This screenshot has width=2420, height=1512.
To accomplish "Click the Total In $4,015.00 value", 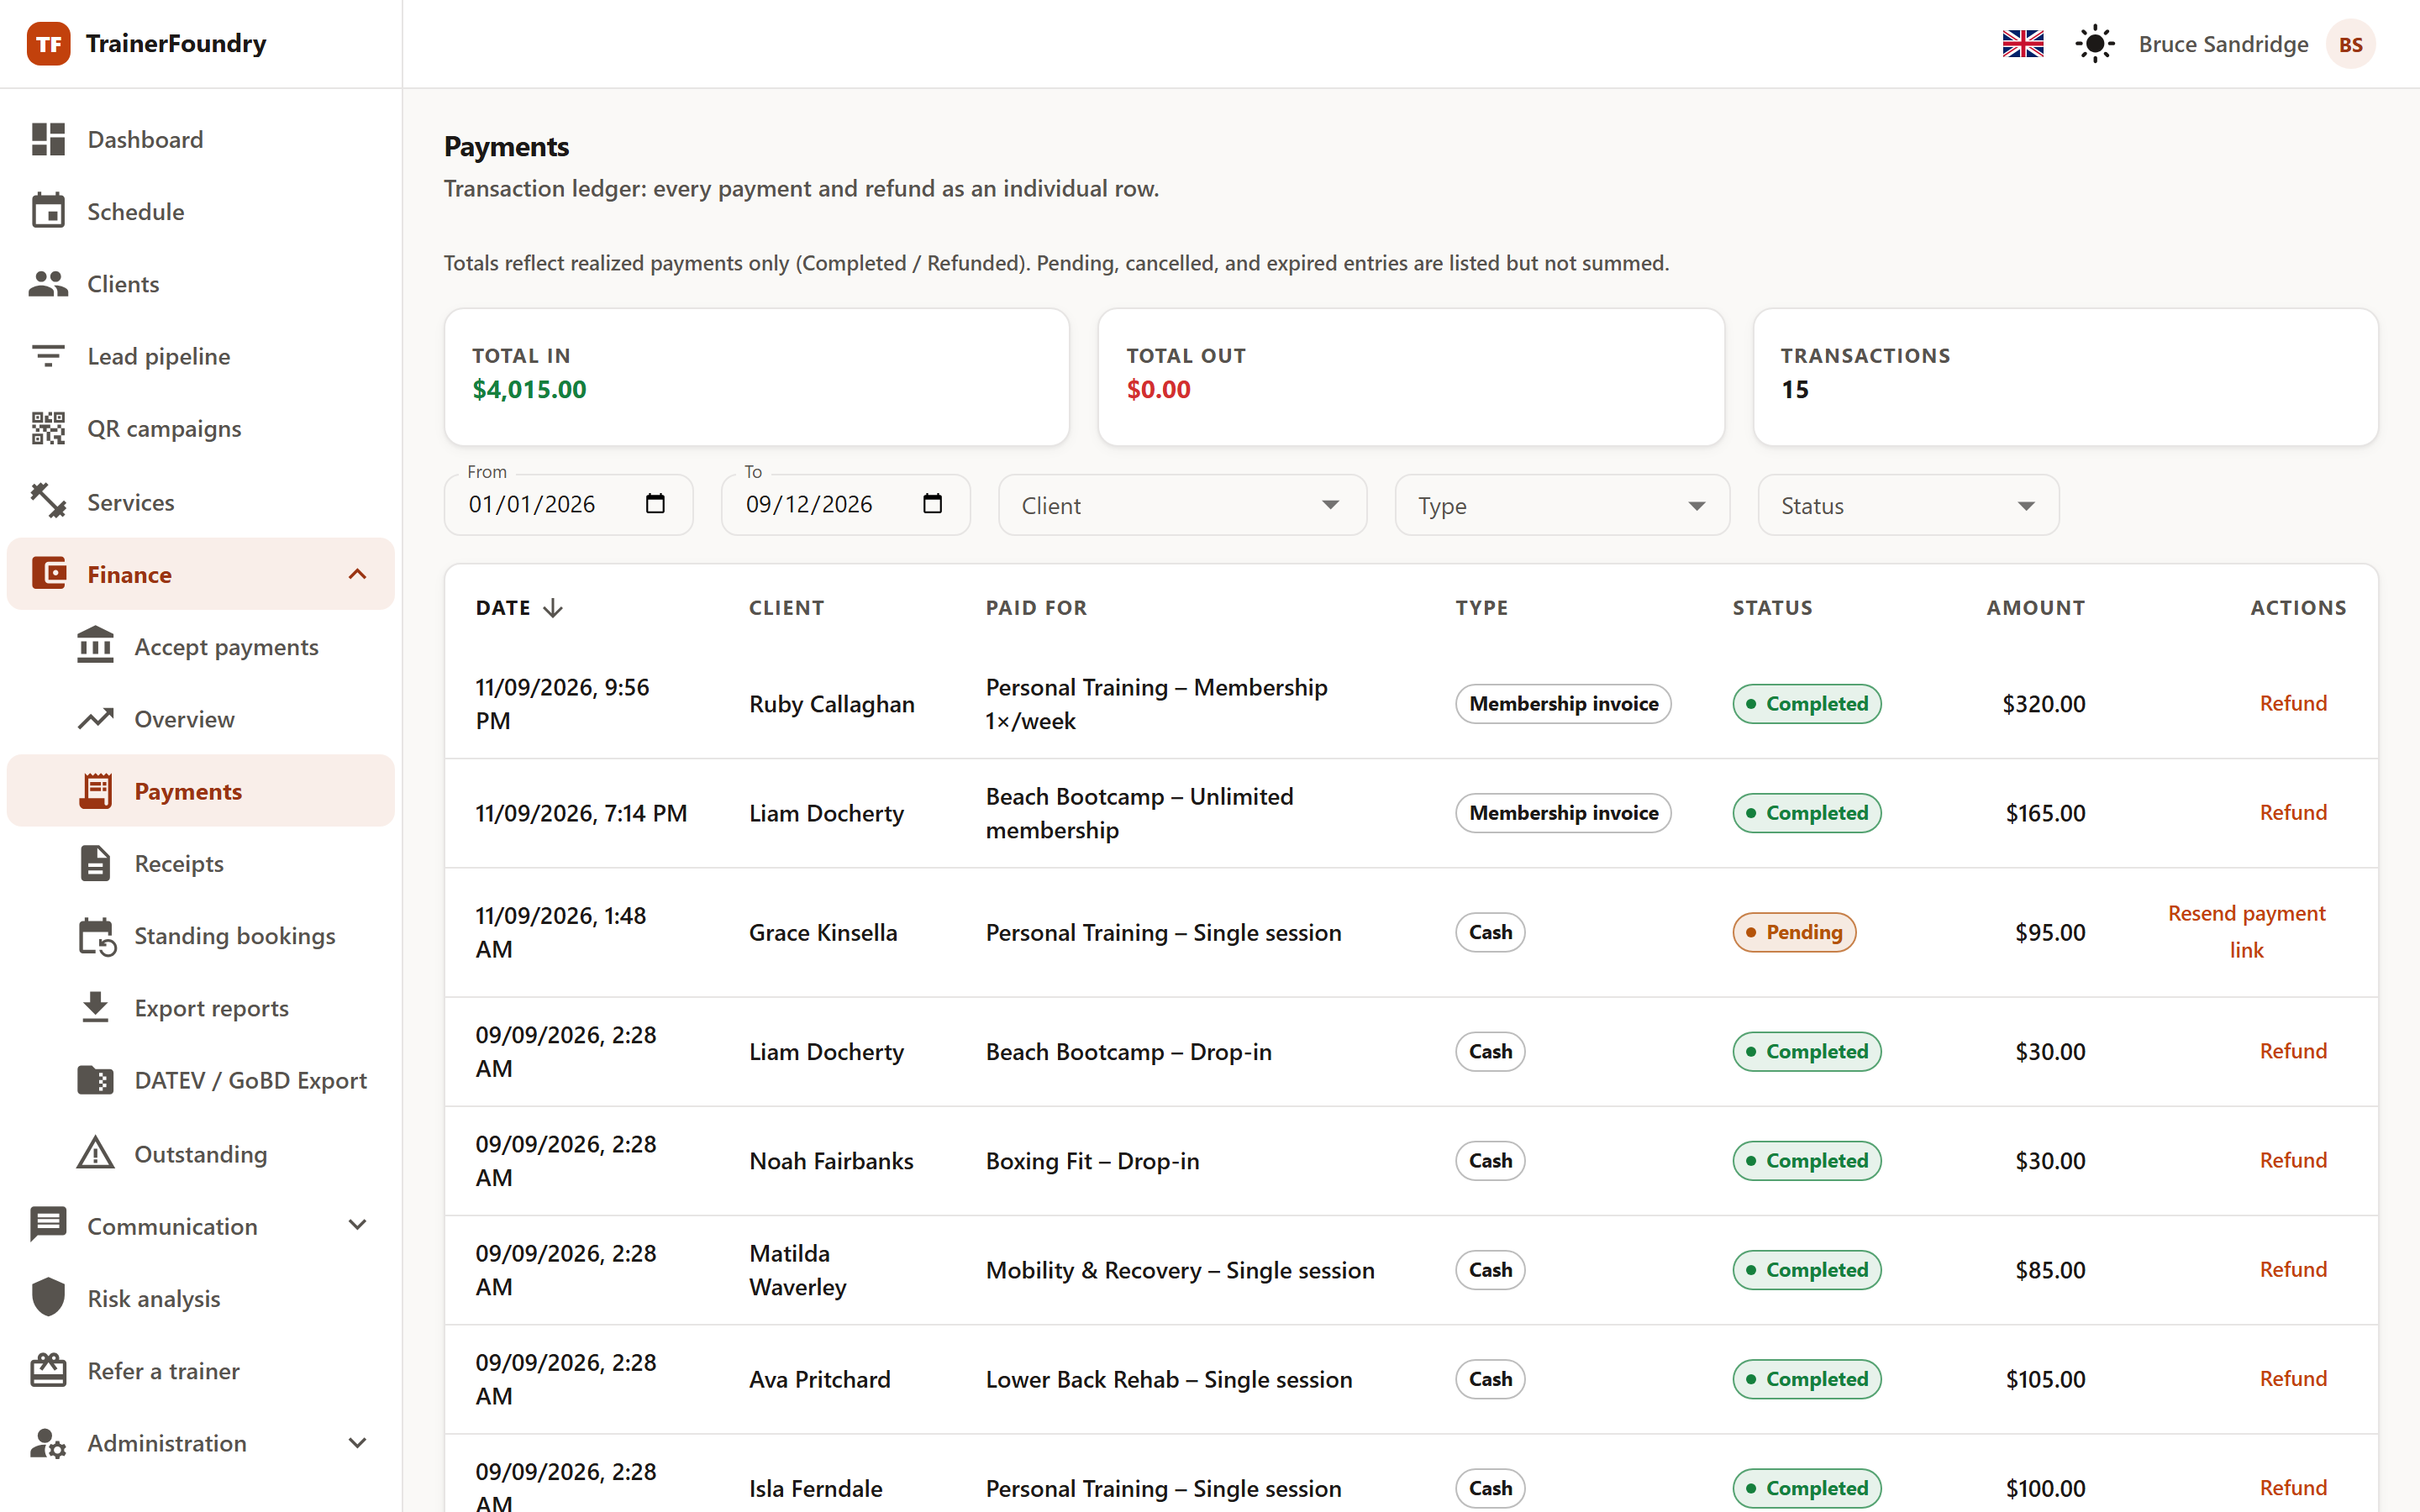I will 529,389.
